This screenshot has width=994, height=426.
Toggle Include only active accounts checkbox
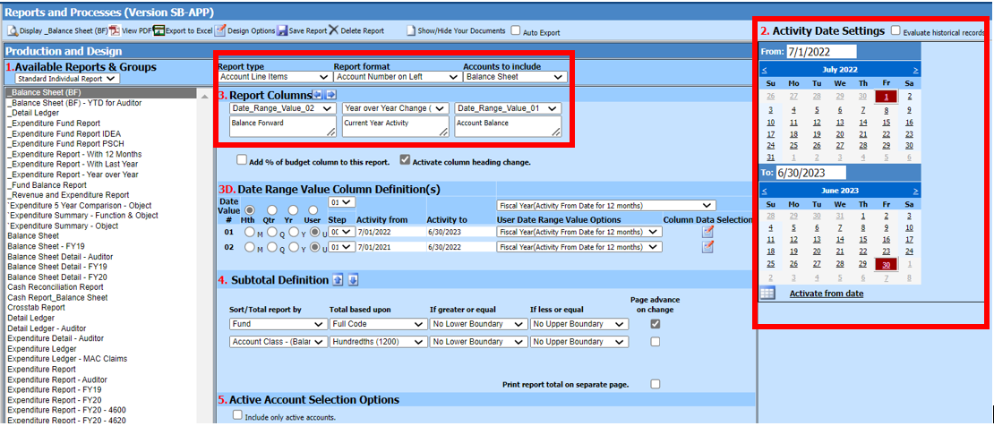[x=237, y=415]
